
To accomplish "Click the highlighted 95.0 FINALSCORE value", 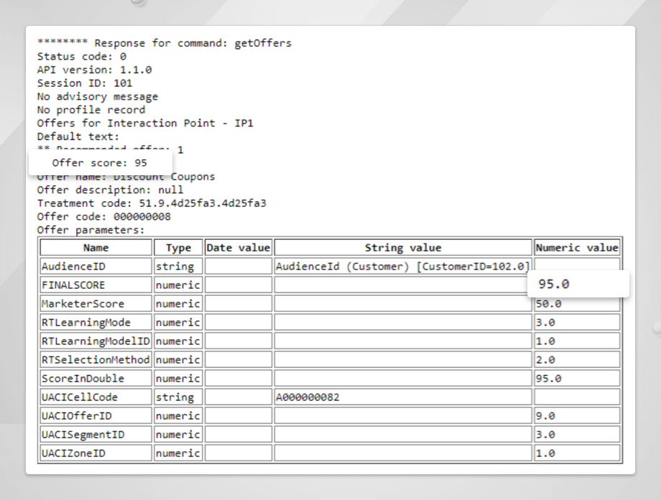I will click(x=578, y=284).
